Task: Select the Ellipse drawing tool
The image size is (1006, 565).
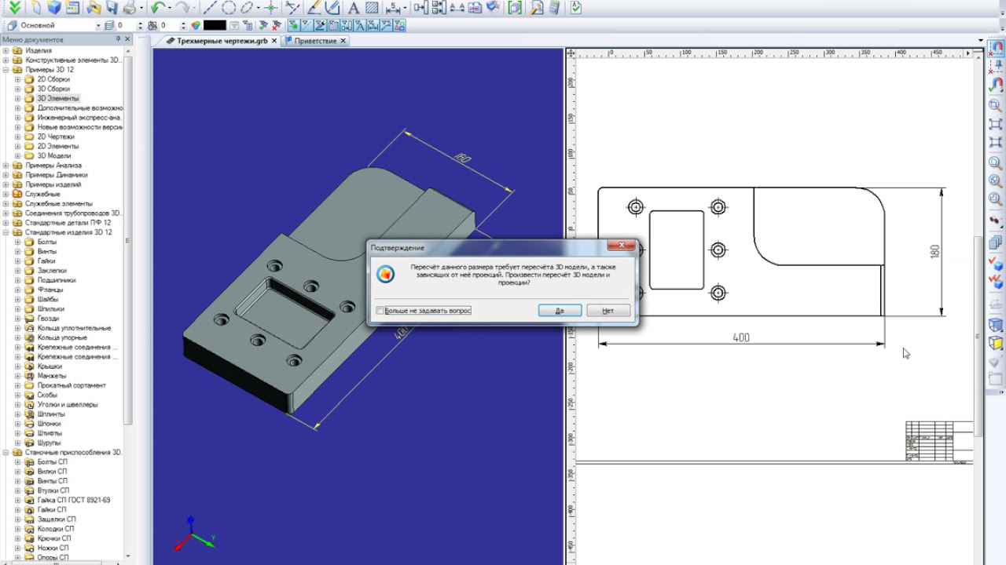Action: (x=247, y=8)
